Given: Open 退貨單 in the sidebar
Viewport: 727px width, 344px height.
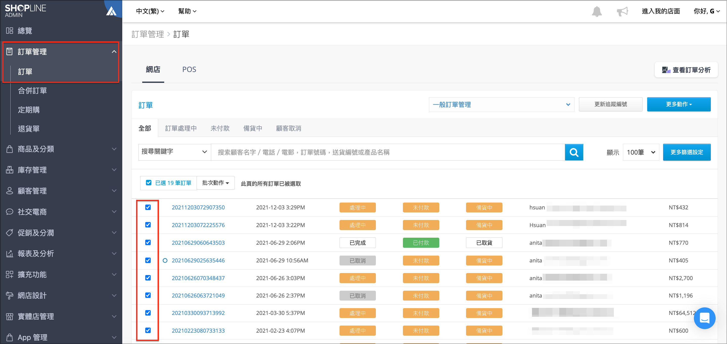Looking at the screenshot, I should coord(29,129).
